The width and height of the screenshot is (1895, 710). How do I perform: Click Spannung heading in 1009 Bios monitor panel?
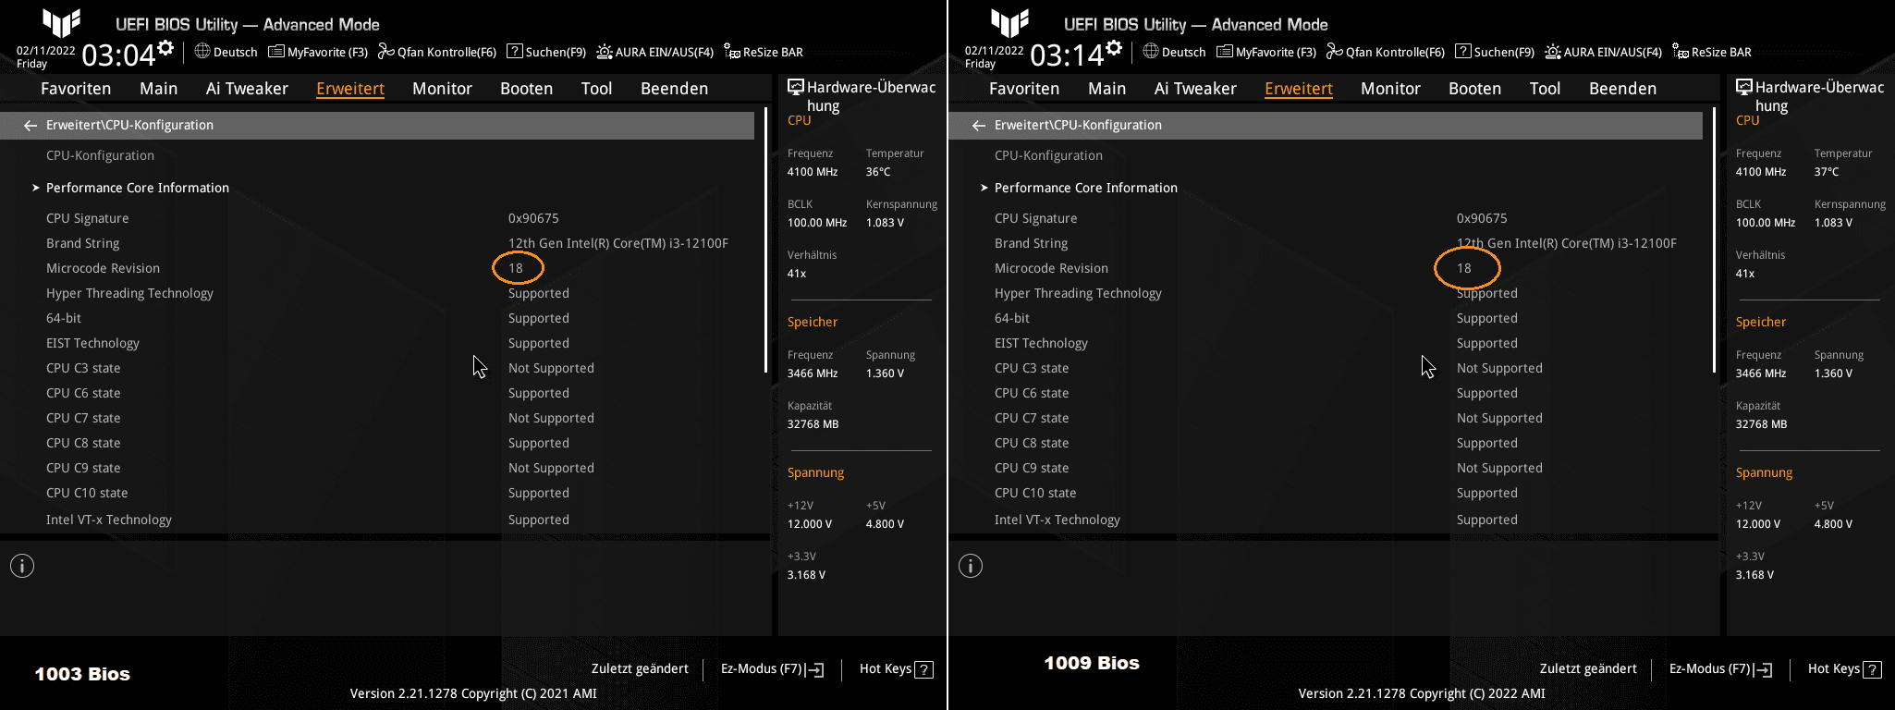[1764, 472]
